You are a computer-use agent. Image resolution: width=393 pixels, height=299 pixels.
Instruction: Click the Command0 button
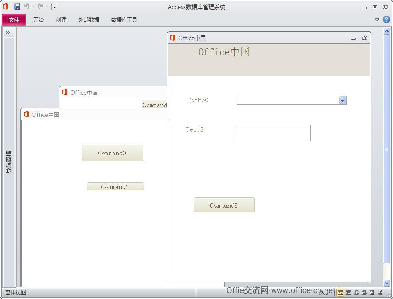(x=112, y=153)
